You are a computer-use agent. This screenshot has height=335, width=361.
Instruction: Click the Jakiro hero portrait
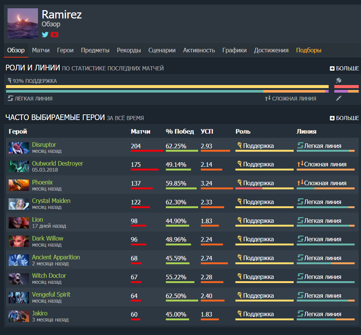coord(19,316)
